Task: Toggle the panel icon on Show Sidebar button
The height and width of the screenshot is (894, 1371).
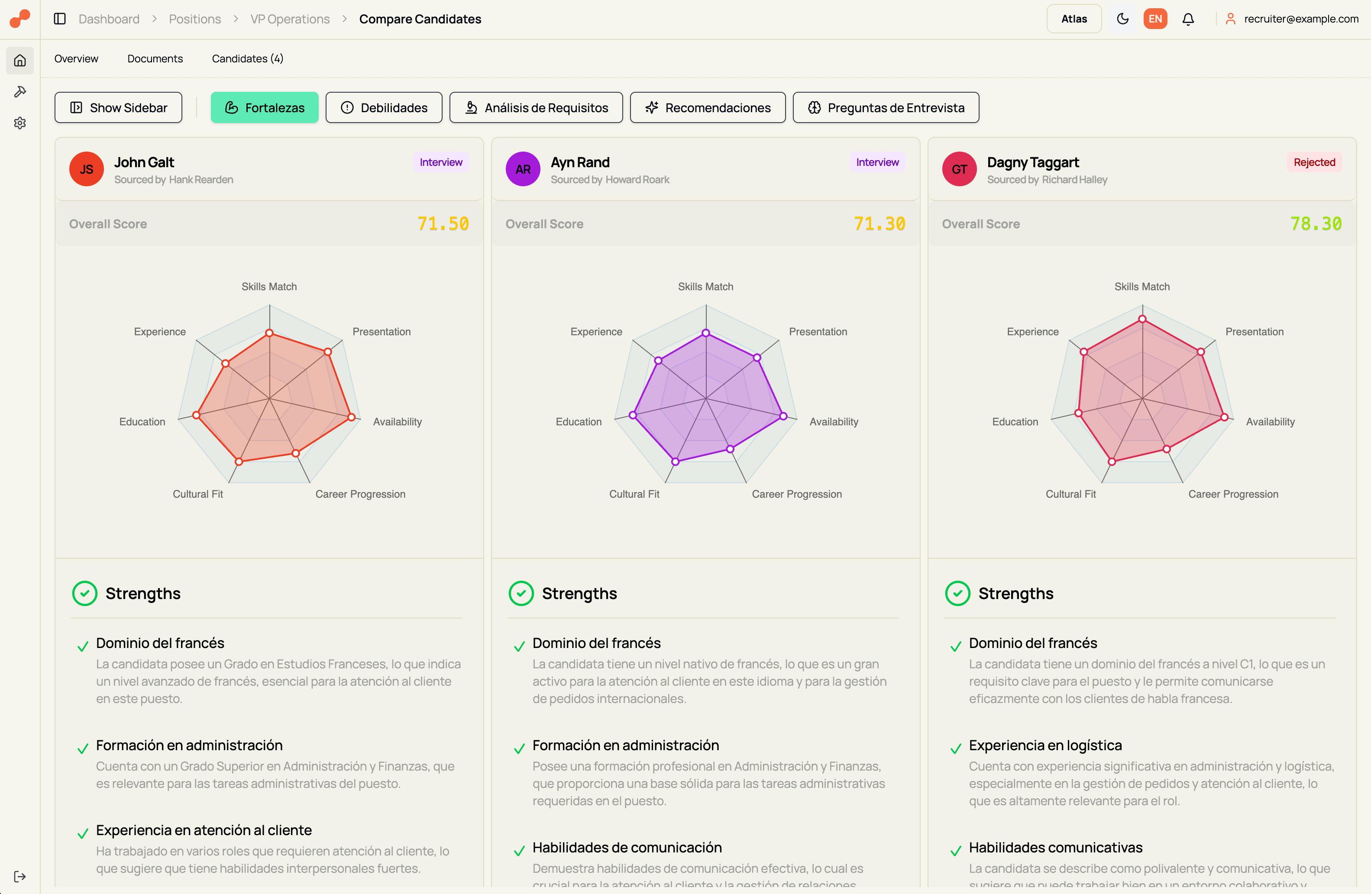Action: tap(77, 107)
